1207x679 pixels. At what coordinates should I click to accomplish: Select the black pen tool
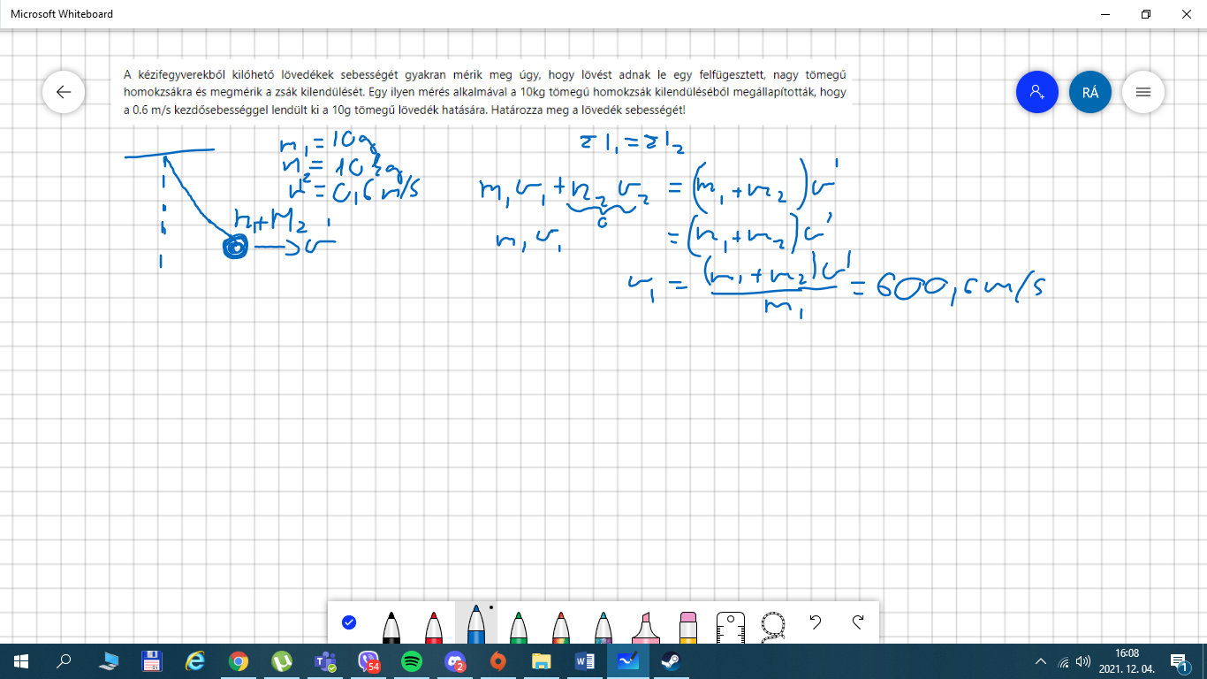coord(391,626)
